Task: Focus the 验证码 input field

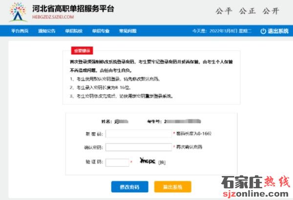Action: click(x=117, y=162)
